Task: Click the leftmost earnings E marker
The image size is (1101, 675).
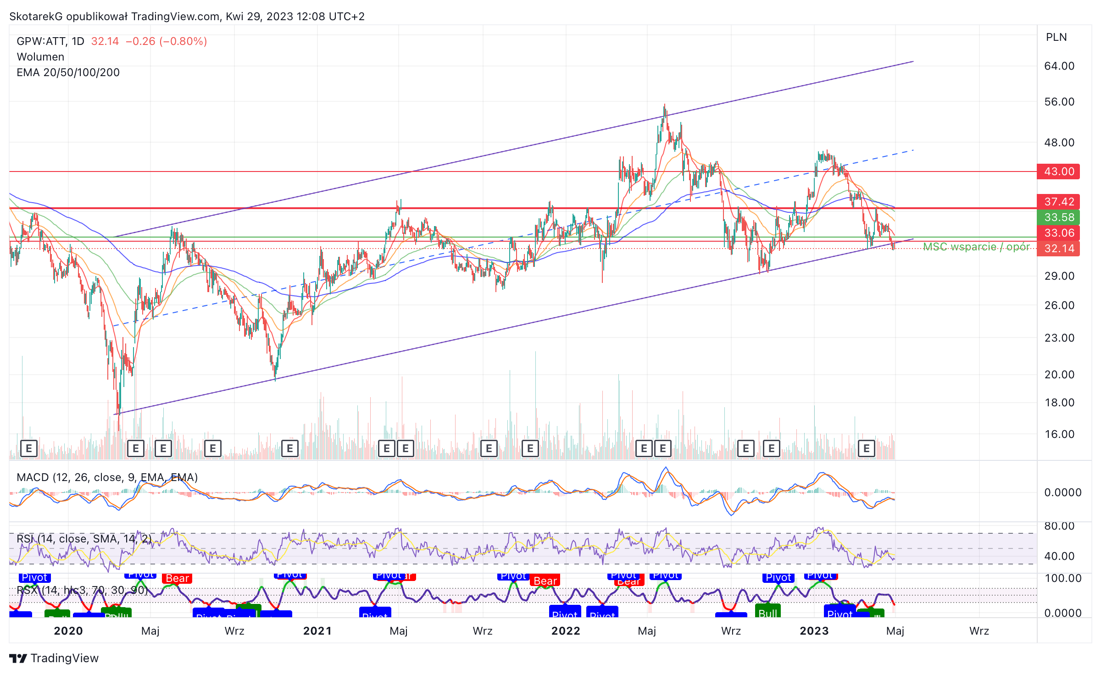Action: tap(29, 448)
